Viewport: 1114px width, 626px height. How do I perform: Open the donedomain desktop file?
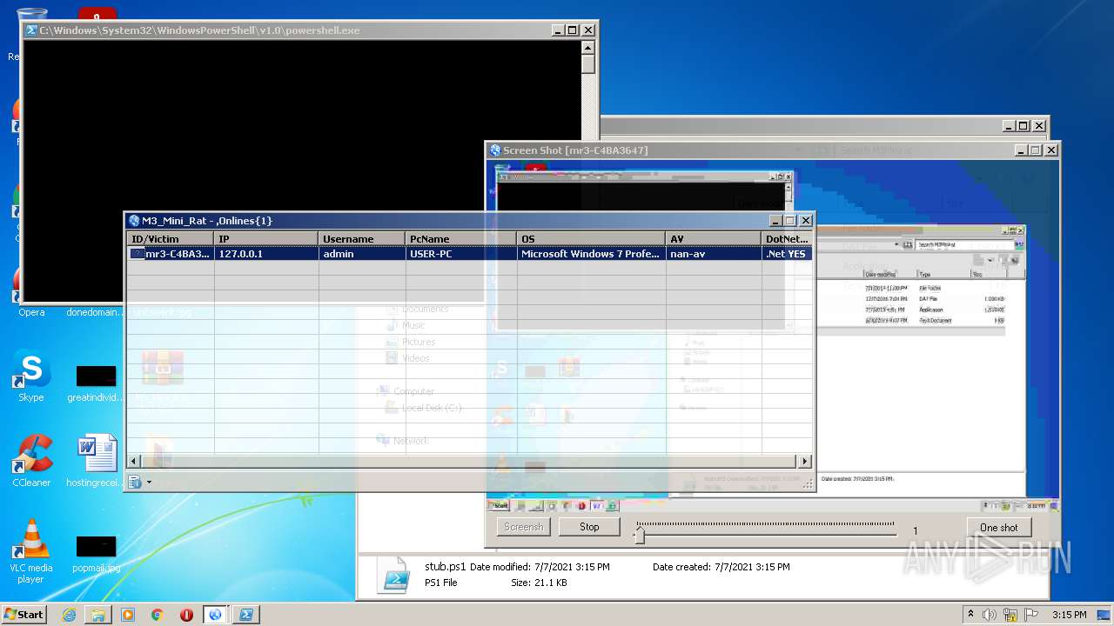click(x=95, y=312)
